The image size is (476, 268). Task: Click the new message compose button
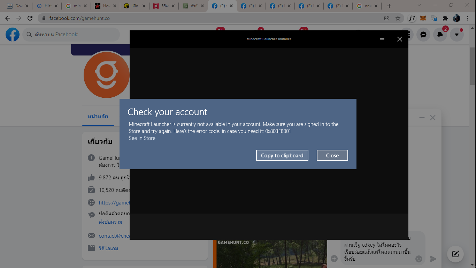[455, 254]
